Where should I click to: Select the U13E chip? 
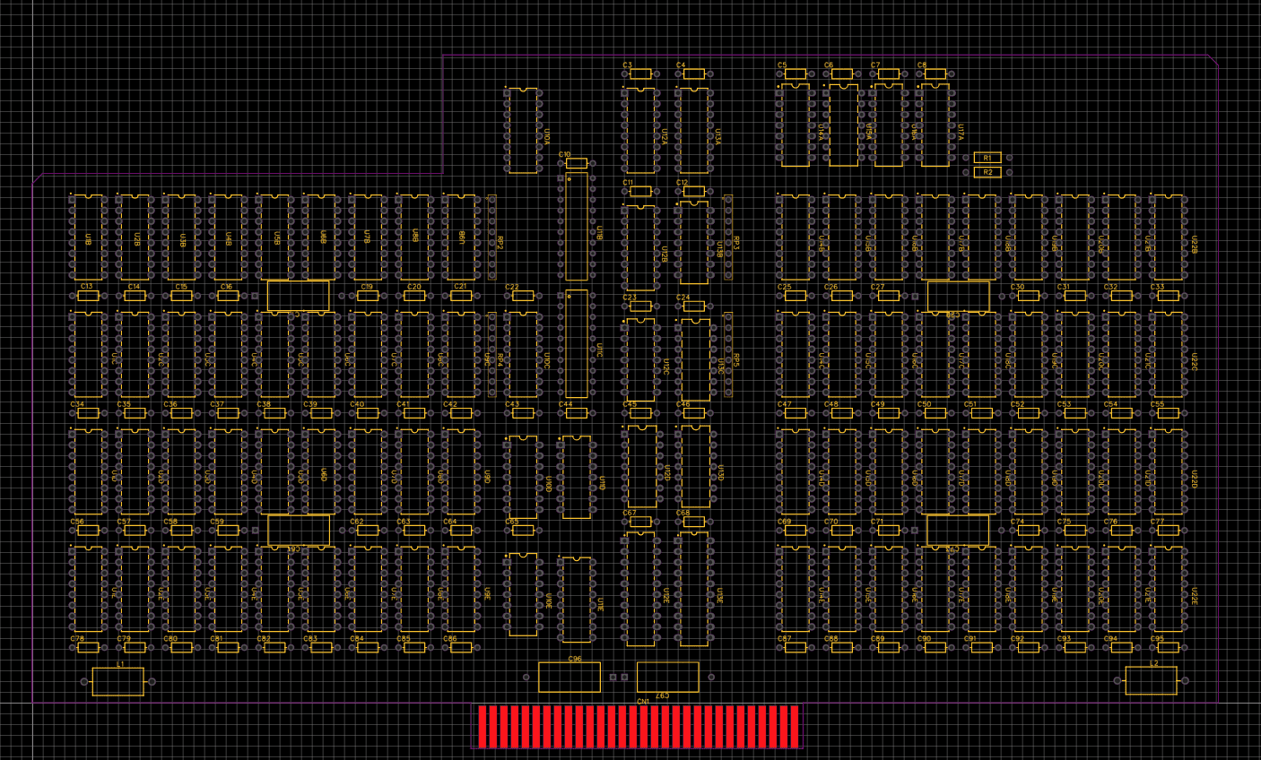[694, 589]
